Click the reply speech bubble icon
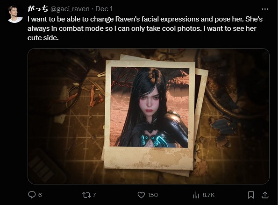 pyautogui.click(x=32, y=195)
